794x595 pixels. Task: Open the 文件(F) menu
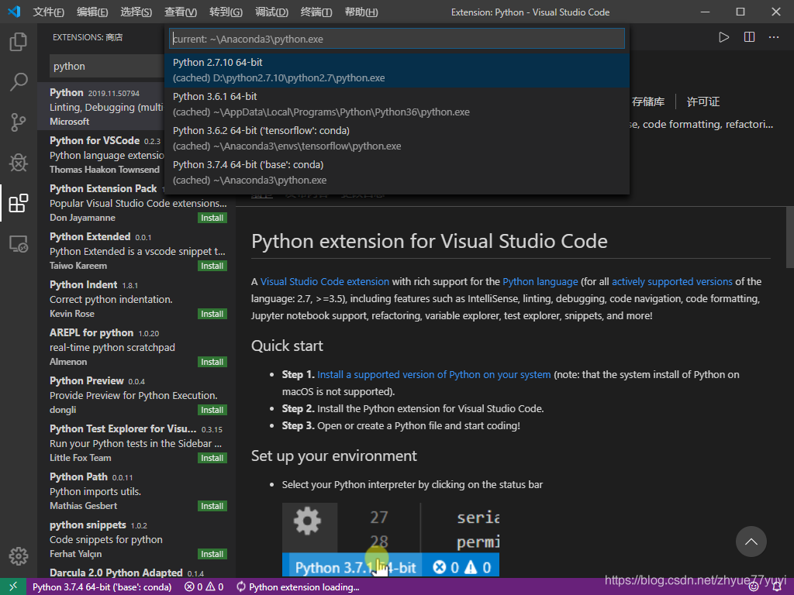coord(48,12)
